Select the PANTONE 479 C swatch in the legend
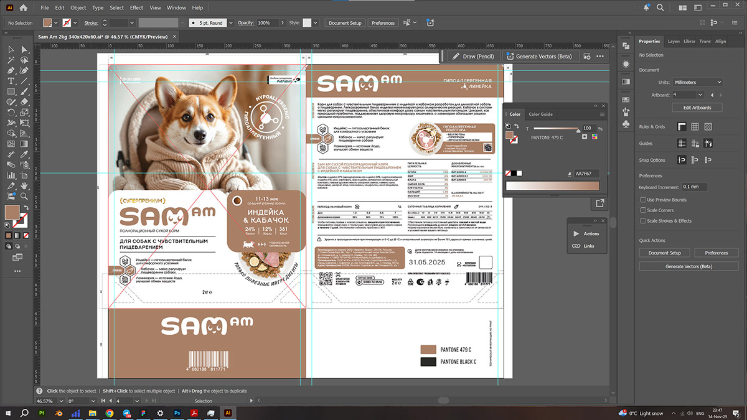747x420 pixels. click(x=428, y=349)
